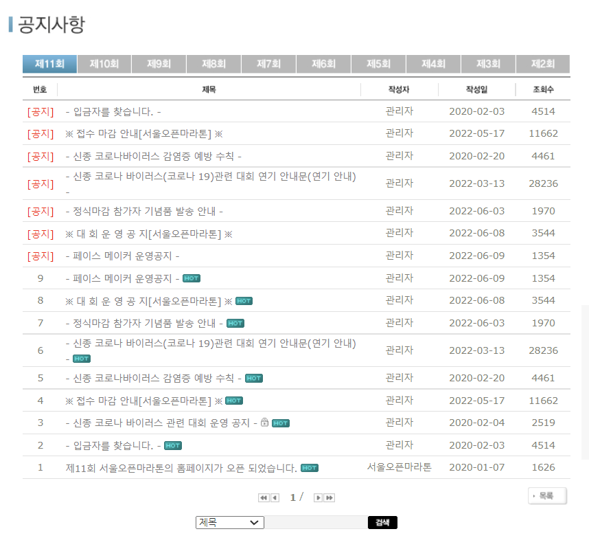Switch to the 제7회 tab

(268, 63)
